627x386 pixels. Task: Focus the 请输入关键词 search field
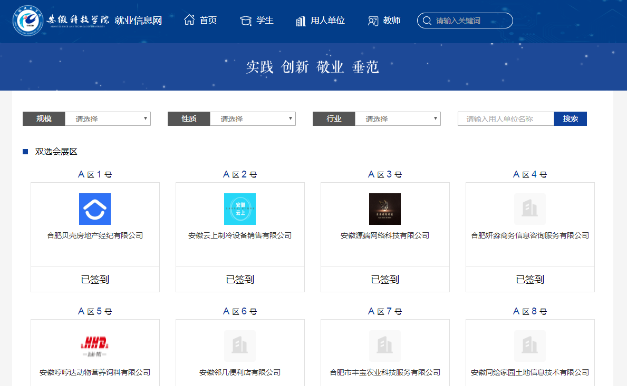click(x=465, y=21)
